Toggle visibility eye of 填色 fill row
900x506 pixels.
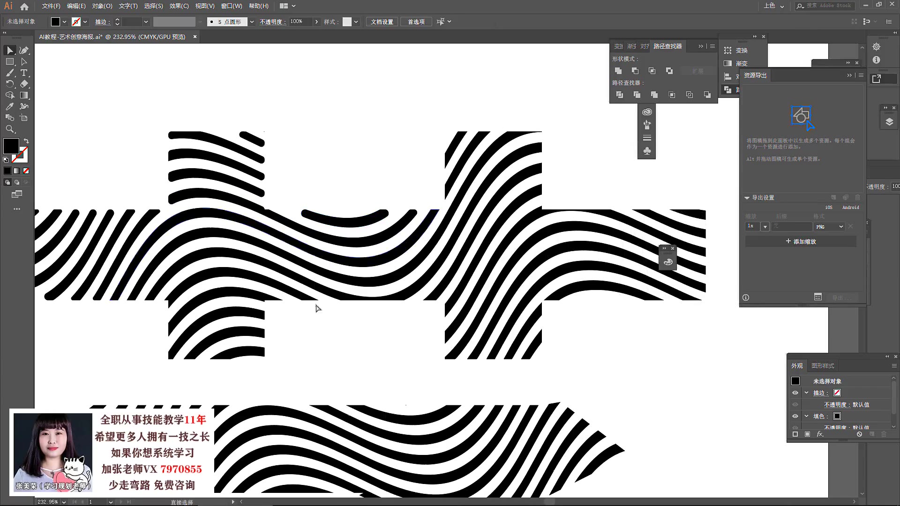795,416
